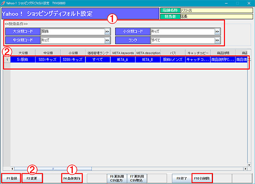Click the 大分類 column header
This screenshot has width=255, height=184.
23,53
